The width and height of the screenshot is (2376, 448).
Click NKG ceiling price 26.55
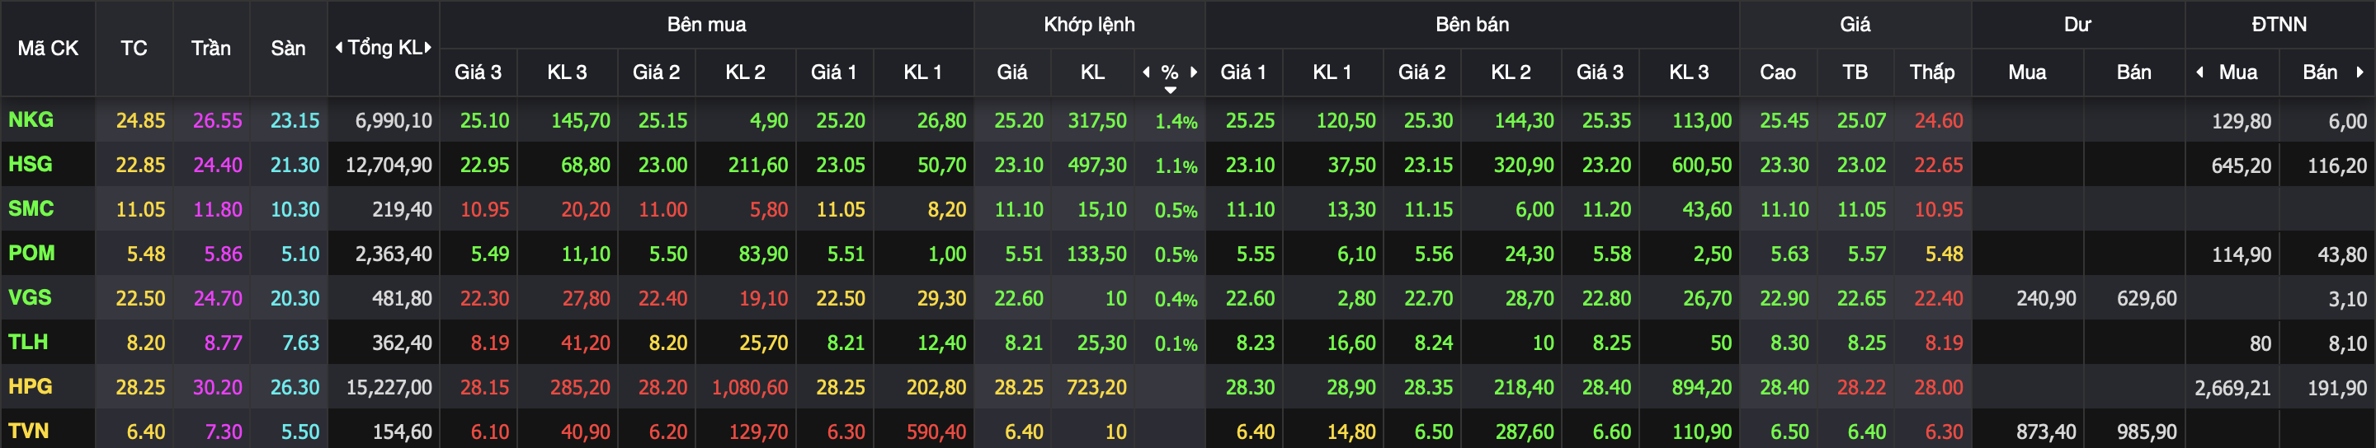pos(218,120)
